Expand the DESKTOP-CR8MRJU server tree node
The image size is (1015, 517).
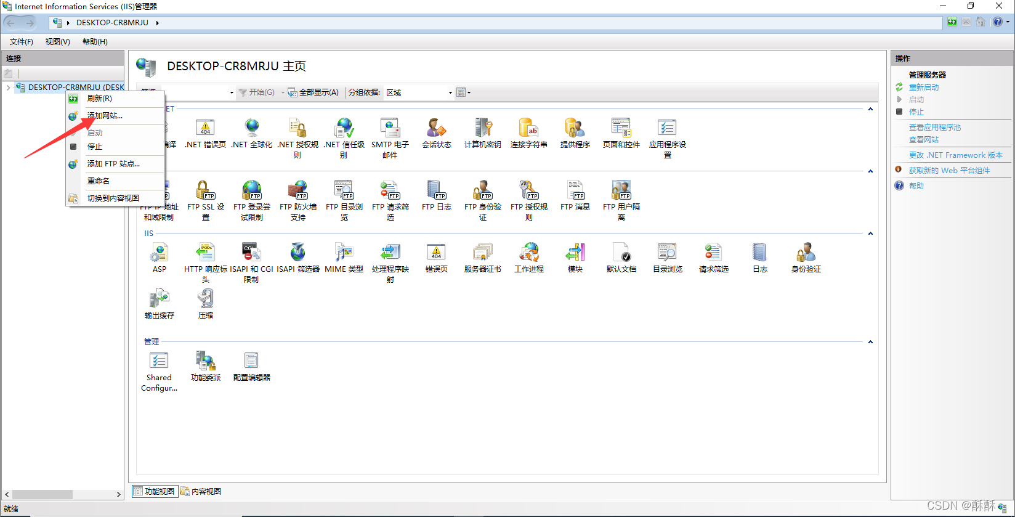coord(8,88)
